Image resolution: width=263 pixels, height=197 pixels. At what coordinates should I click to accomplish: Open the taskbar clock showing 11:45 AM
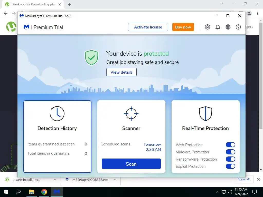[x=241, y=192]
